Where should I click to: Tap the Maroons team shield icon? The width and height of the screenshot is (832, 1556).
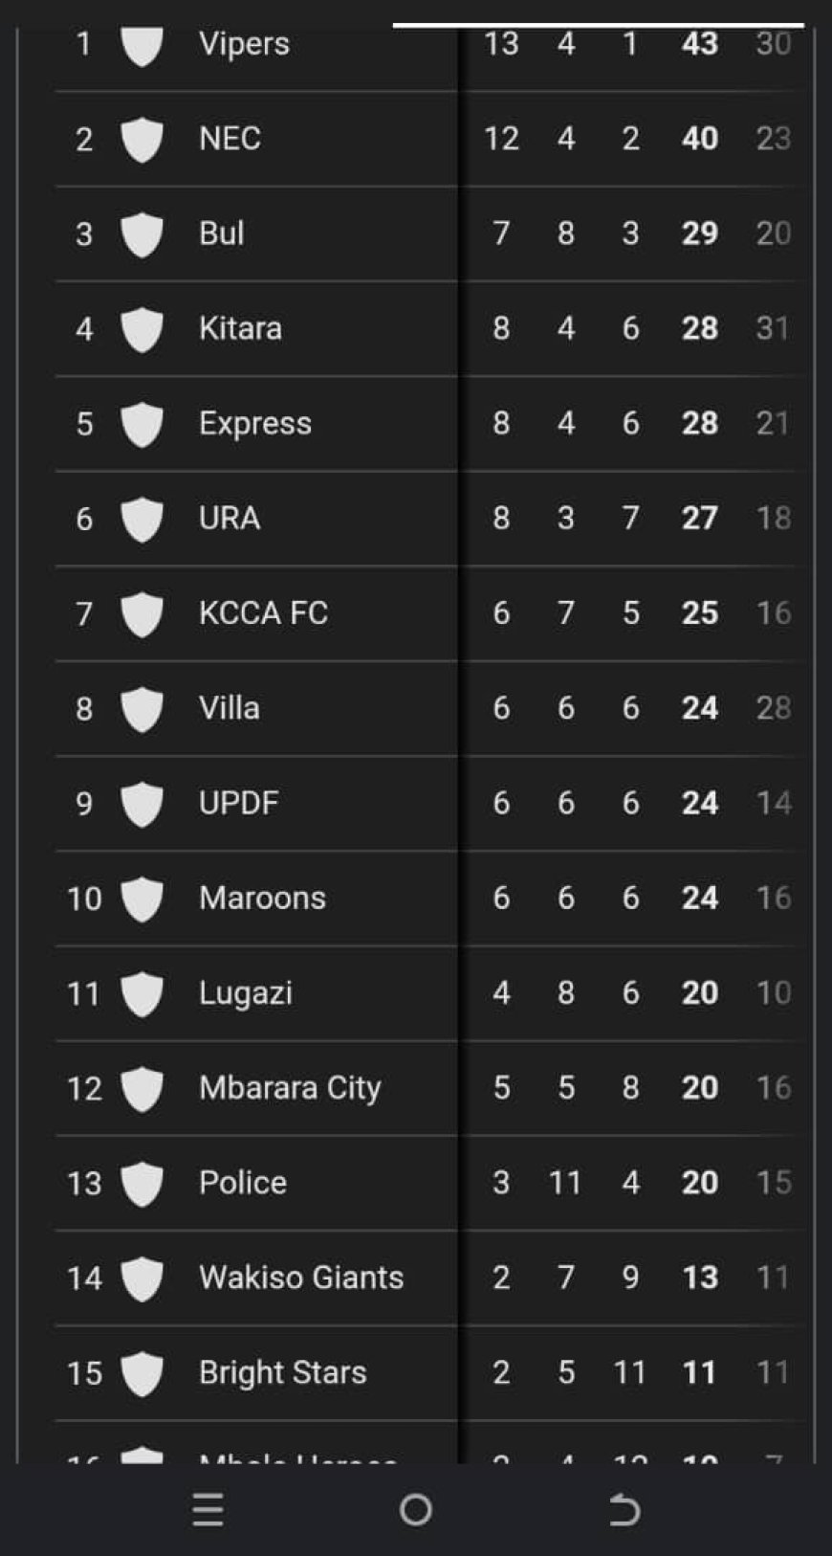click(x=142, y=899)
